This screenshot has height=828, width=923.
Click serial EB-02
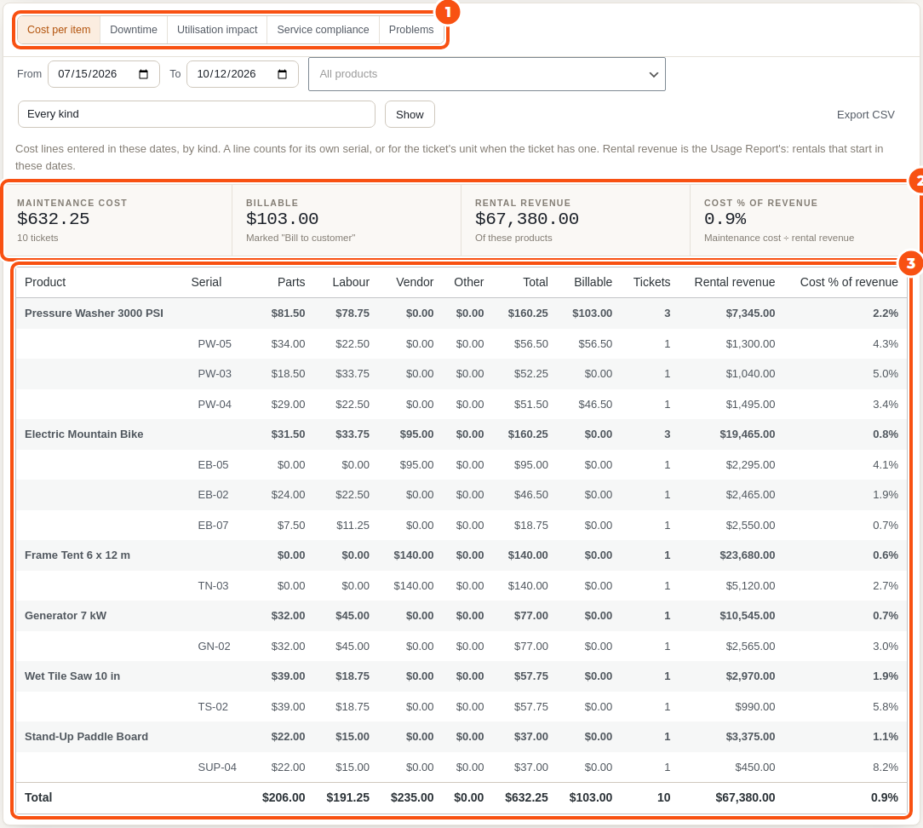point(213,495)
